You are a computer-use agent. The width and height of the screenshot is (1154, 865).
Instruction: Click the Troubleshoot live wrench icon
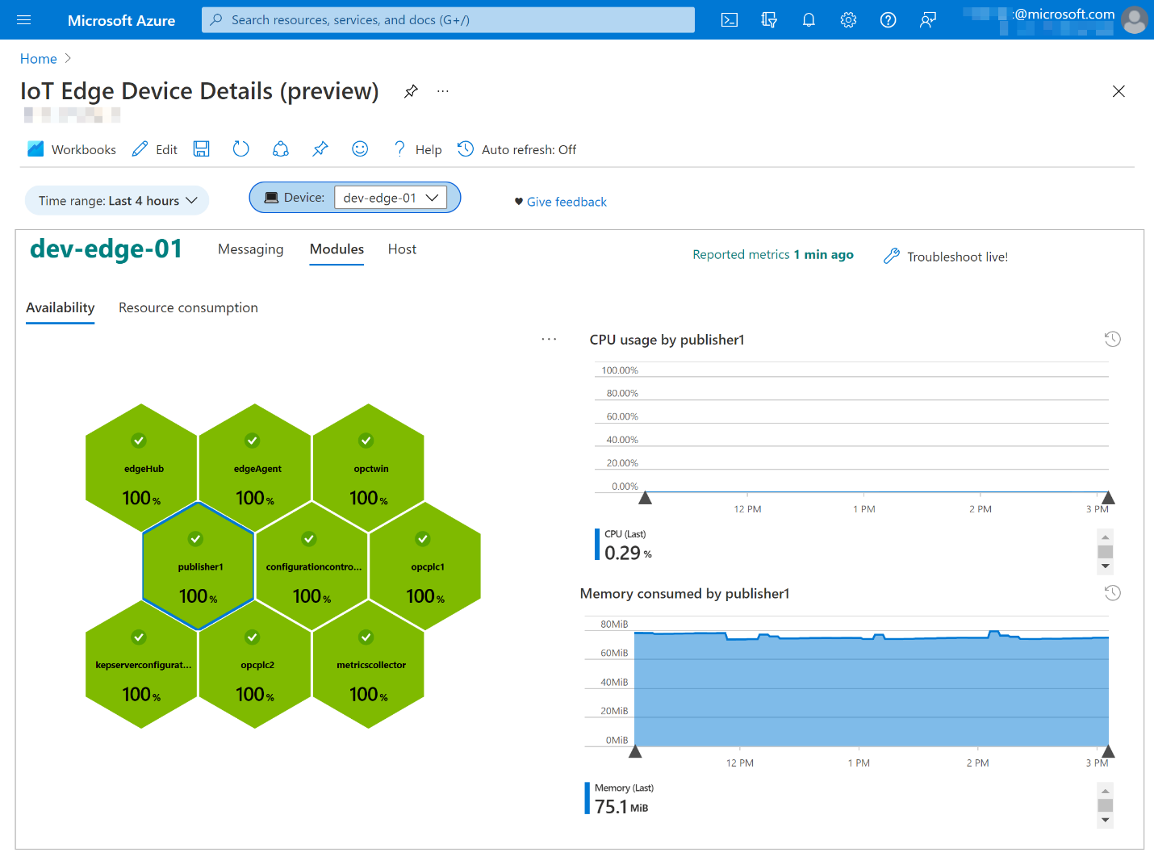pyautogui.click(x=892, y=256)
